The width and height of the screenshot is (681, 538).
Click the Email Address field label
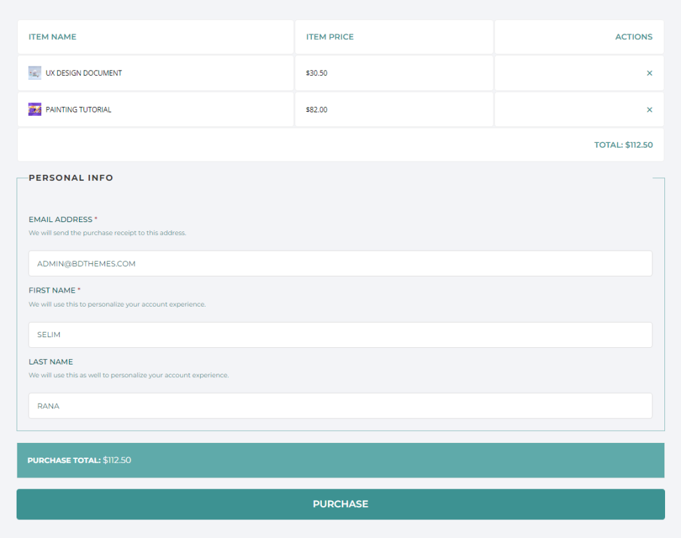(x=61, y=219)
